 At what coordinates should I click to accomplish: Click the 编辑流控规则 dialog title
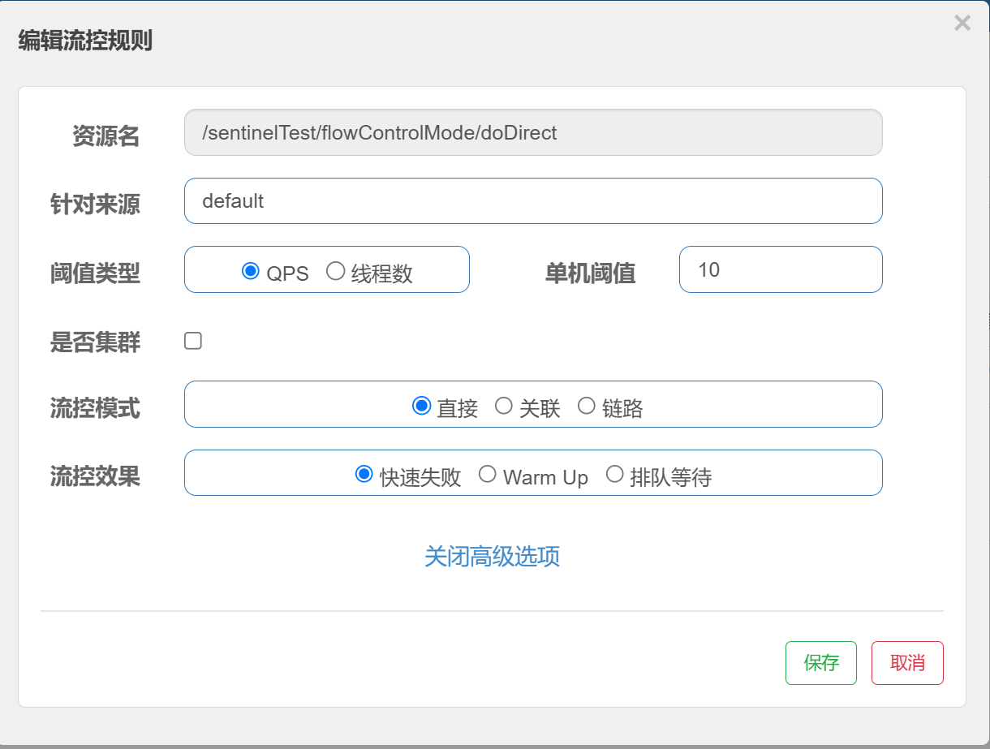point(85,41)
